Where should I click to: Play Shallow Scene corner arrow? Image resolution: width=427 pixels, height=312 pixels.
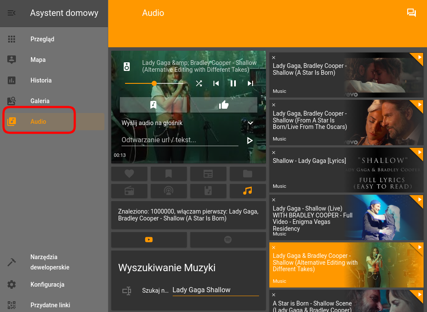(419, 294)
